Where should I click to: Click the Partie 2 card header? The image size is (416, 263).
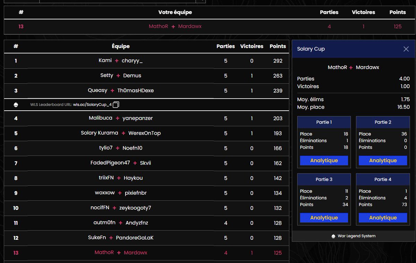[x=383, y=122]
